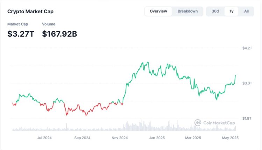
Task: Click the Nov 2024 axis marker
Action: coord(119,138)
